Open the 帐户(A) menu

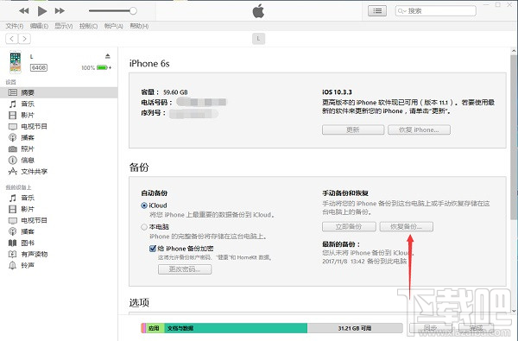coord(113,26)
